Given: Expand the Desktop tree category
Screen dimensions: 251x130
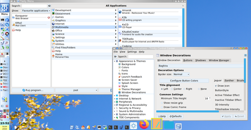Looking at the screenshot, I should (x=114, y=96).
